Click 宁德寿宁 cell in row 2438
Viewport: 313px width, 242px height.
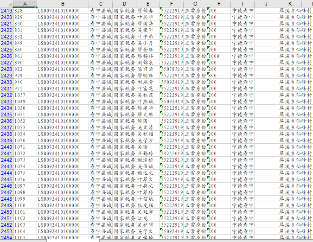tap(243, 134)
